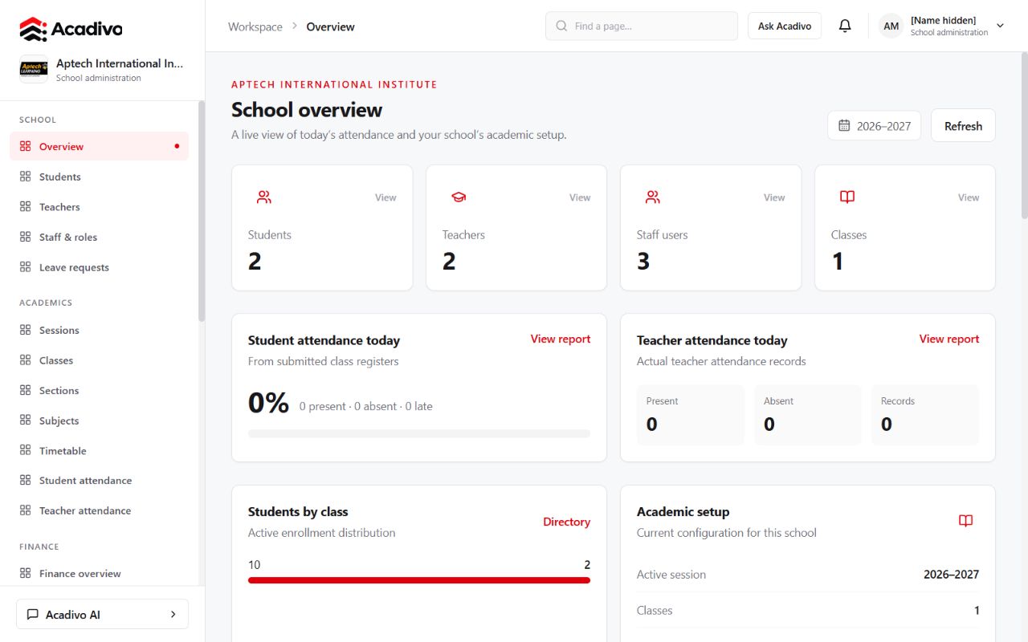The image size is (1028, 642).
Task: Click the Refresh button
Action: click(x=963, y=126)
